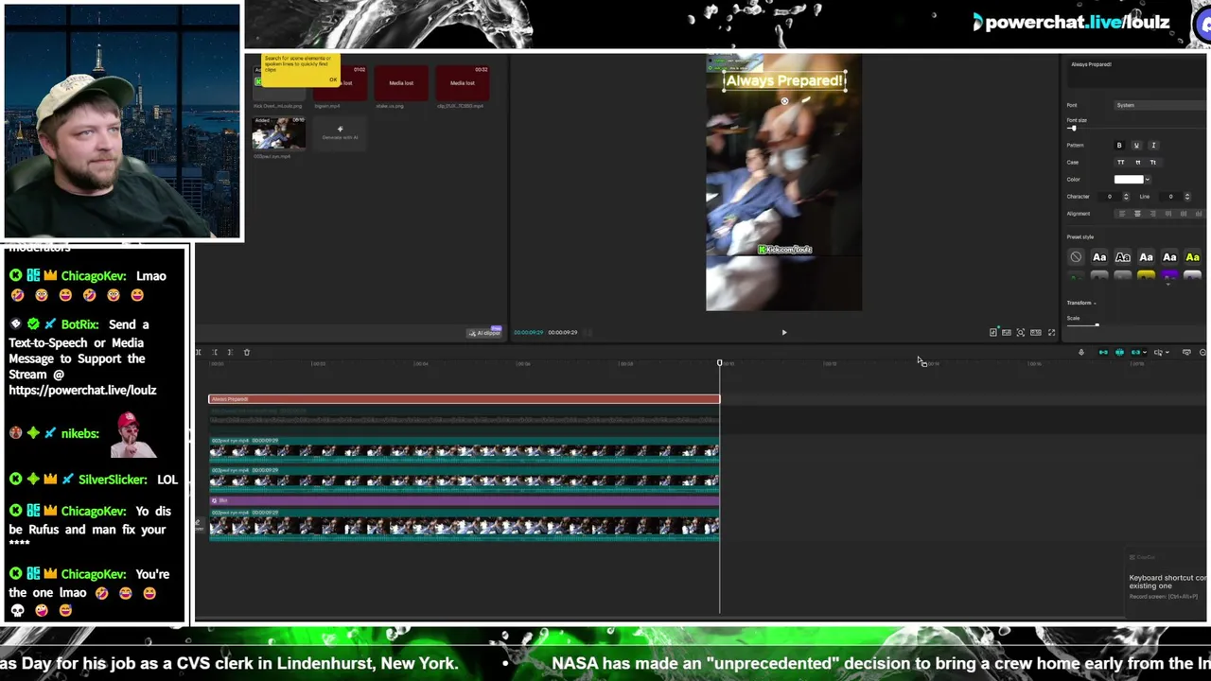Select the bottom video track clip
The image size is (1211, 681).
tap(464, 524)
